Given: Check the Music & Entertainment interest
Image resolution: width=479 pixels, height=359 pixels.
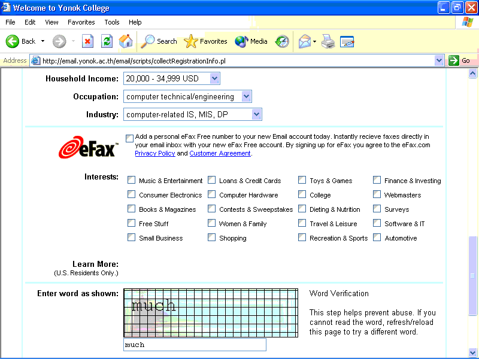Looking at the screenshot, I should click(131, 180).
